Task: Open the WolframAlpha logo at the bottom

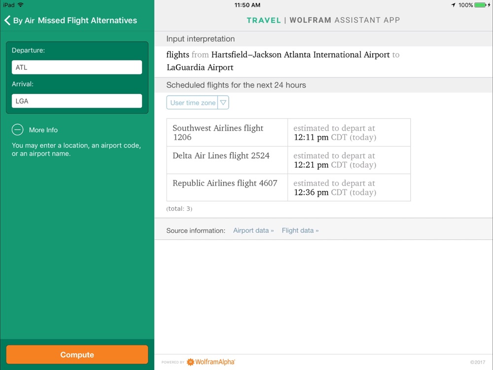Action: click(211, 362)
